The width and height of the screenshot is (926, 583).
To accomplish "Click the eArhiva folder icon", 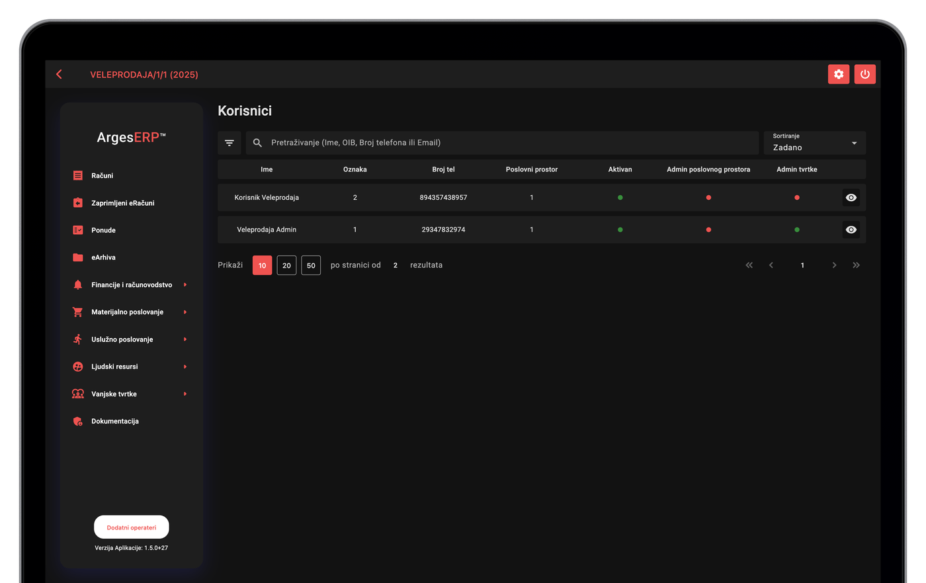I will click(x=78, y=257).
